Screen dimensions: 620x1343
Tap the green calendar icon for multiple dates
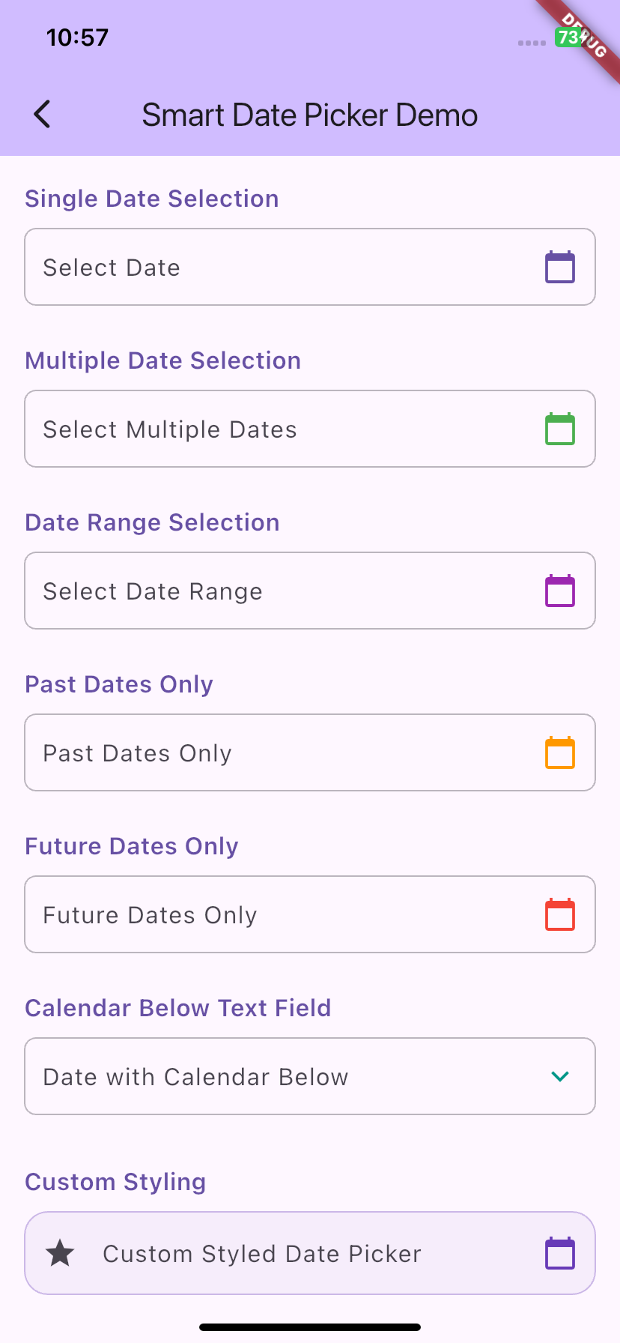[x=560, y=429]
